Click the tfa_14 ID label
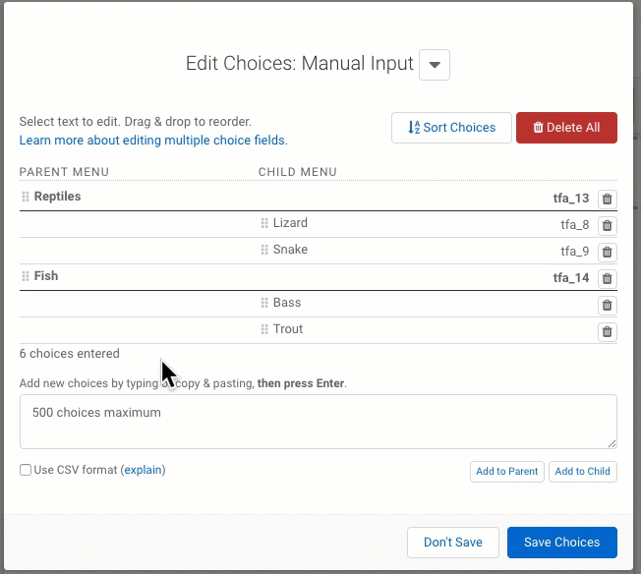This screenshot has height=574, width=641. pos(571,278)
